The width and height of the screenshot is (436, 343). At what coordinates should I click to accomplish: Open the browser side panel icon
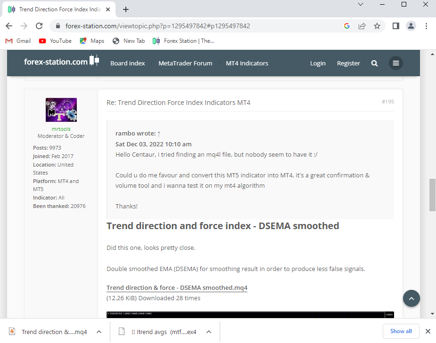[395, 26]
